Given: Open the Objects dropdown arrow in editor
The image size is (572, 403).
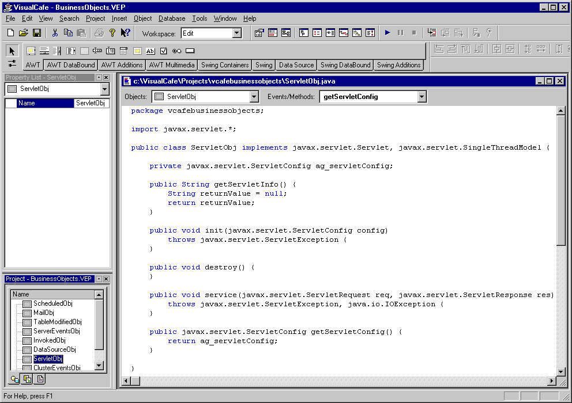Looking at the screenshot, I should click(x=254, y=97).
